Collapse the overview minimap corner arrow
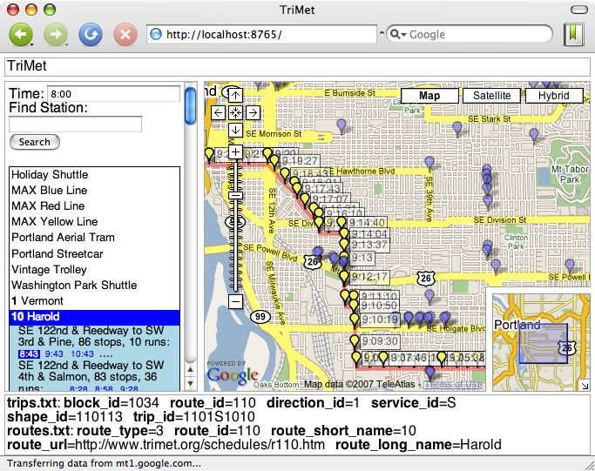The image size is (595, 471). [x=584, y=385]
